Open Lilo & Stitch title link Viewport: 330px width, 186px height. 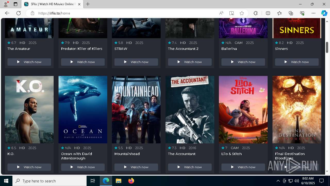click(232, 154)
